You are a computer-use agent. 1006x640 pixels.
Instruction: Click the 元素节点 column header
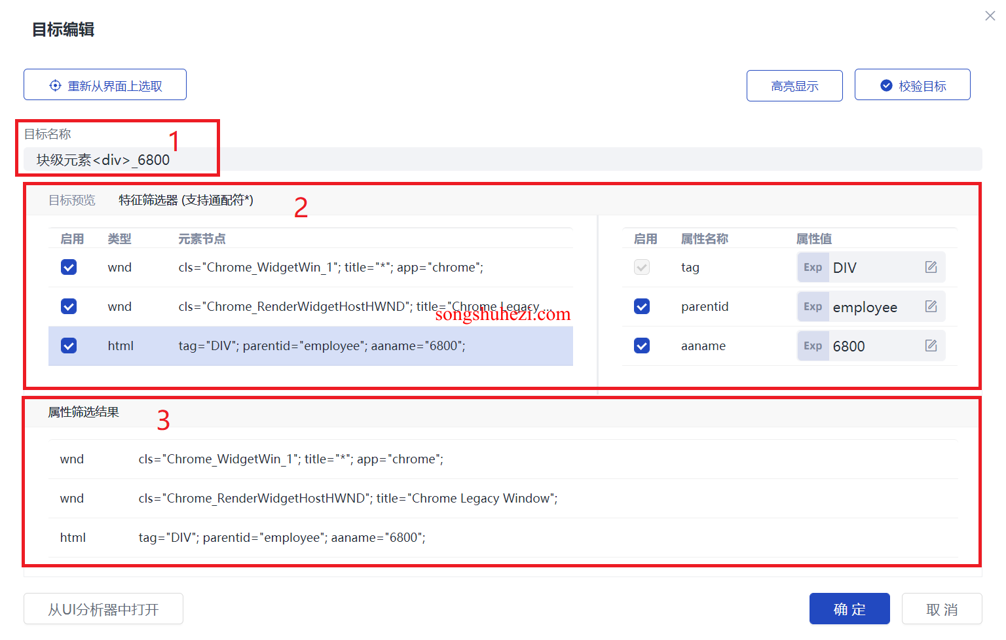(x=202, y=239)
